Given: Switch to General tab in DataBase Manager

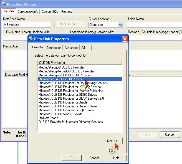Looking at the screenshot, I should point(9,11).
